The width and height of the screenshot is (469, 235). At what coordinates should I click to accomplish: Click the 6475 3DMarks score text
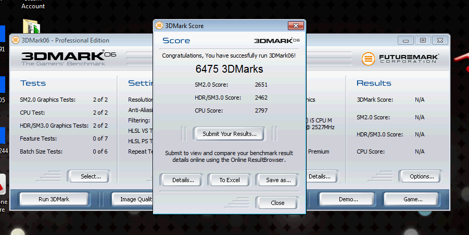(230, 69)
